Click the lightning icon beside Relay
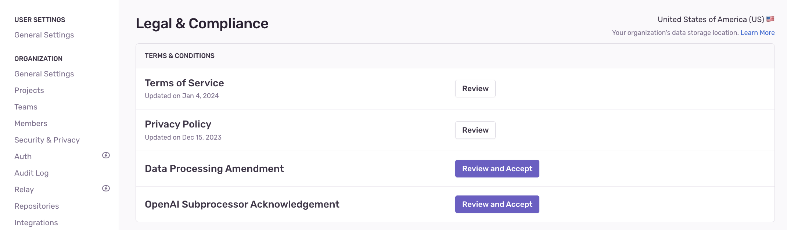Viewport: 787px width, 230px height. point(106,189)
